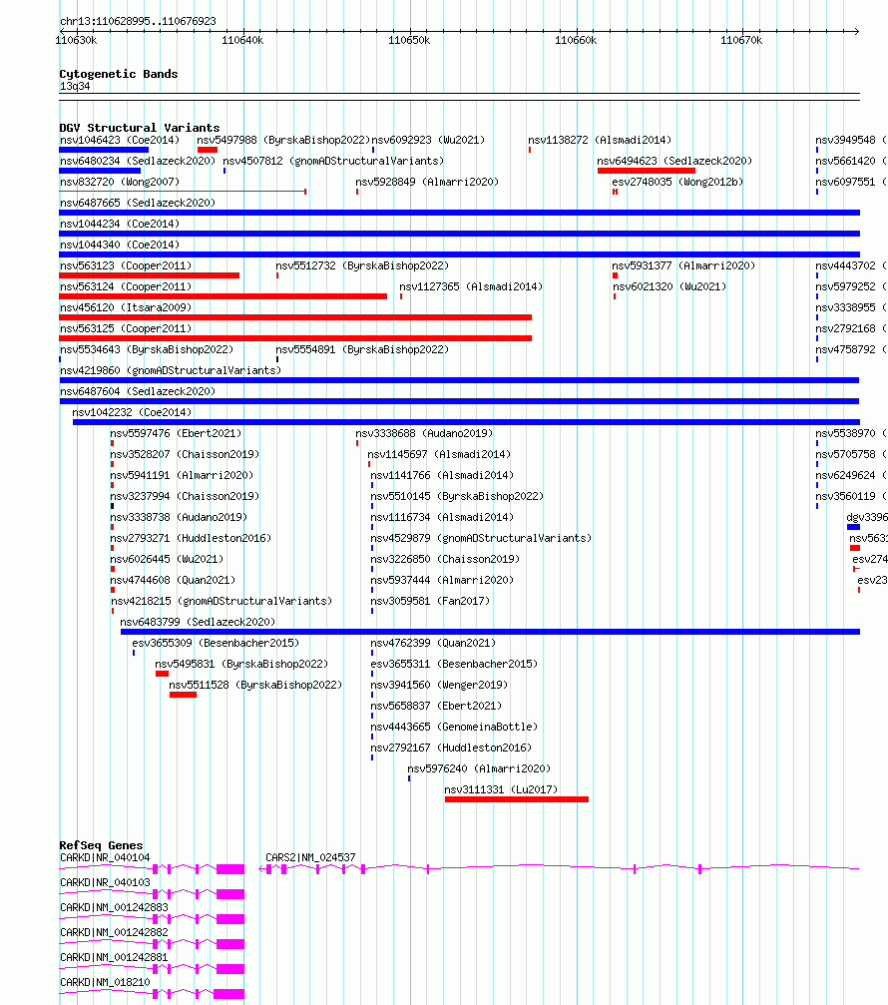Select nsv1044234 (Coe2014) label
888x1005 pixels.
pos(120,224)
